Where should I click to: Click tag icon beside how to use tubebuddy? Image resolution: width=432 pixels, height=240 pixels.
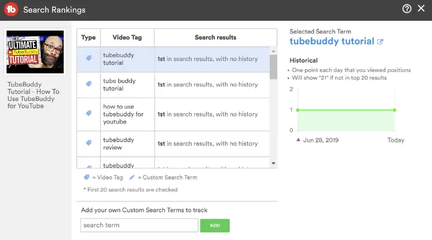[x=88, y=113]
